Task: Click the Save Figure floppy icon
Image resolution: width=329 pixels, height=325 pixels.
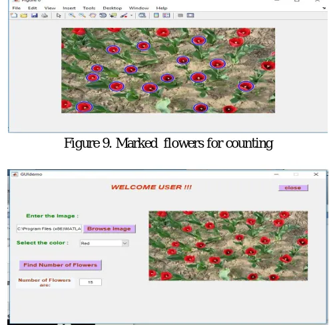Action: 34,15
